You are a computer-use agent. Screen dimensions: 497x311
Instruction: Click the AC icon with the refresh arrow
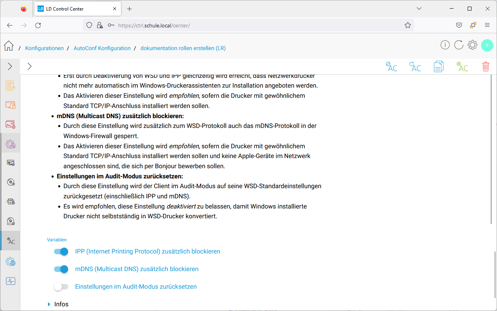[x=415, y=67]
